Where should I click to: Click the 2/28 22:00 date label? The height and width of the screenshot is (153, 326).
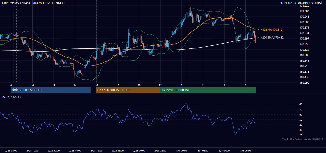[160, 150]
